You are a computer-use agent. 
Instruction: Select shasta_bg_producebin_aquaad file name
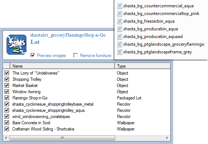(x=153, y=37)
